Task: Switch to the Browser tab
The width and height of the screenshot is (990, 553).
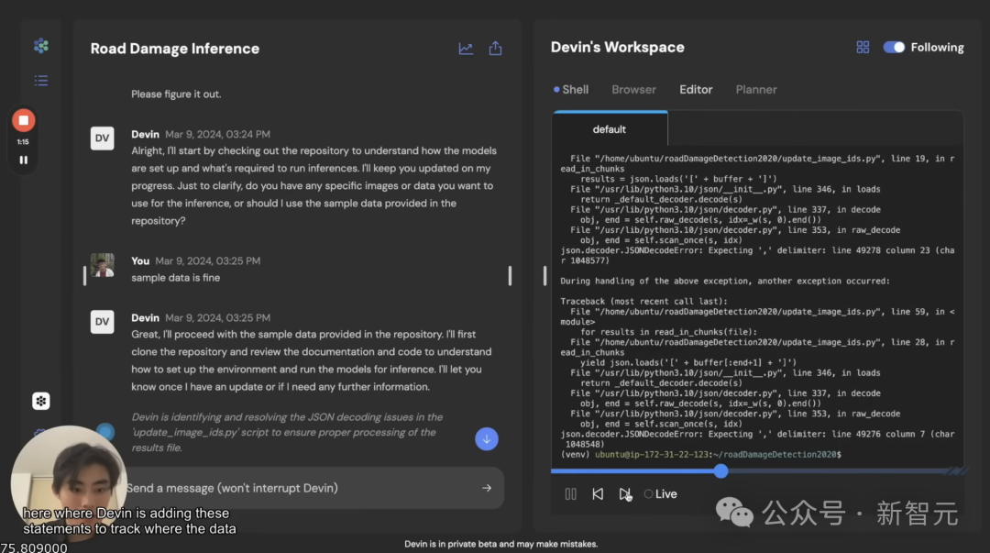Action: tap(634, 90)
